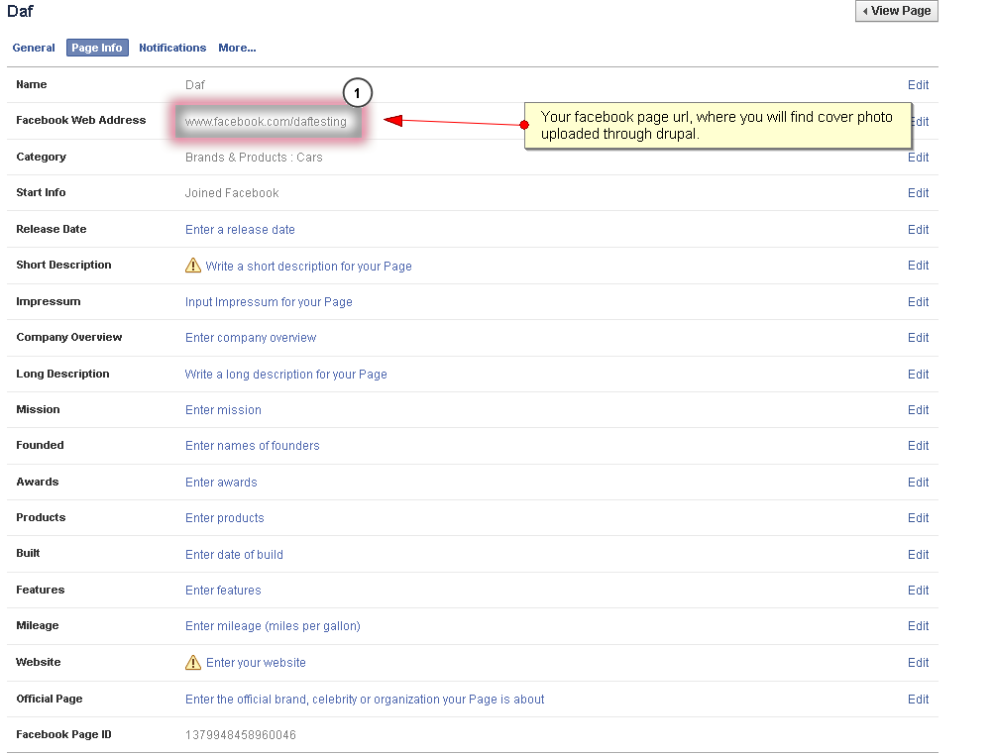Click Enter mileage (miles per gallon)
This screenshot has width=994, height=756.
pos(273,626)
